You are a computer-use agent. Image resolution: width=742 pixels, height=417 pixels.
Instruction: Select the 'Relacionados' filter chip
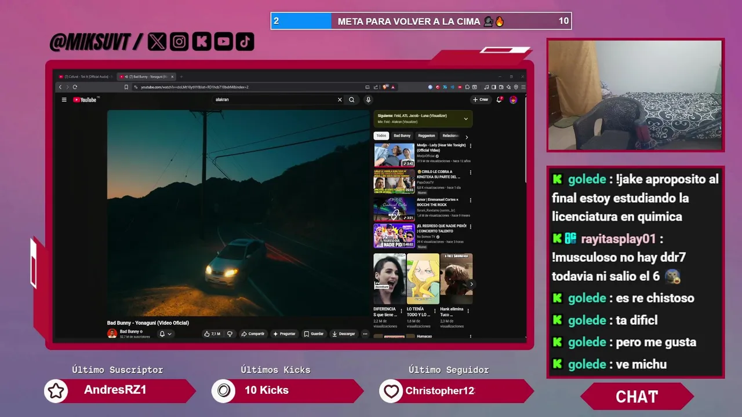click(451, 136)
